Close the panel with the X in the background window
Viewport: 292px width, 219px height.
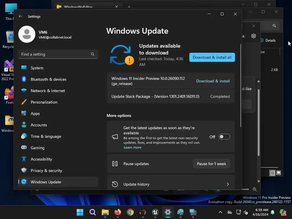point(254,26)
